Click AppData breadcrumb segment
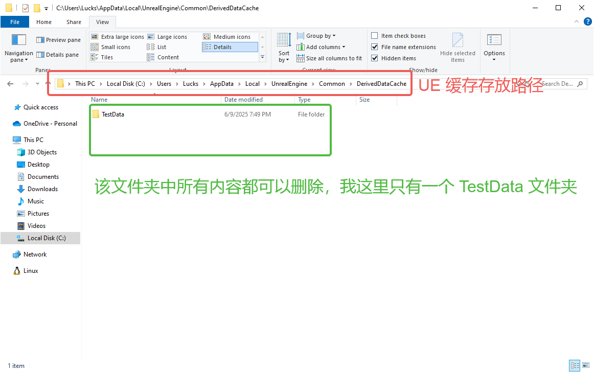594x372 pixels. (222, 84)
